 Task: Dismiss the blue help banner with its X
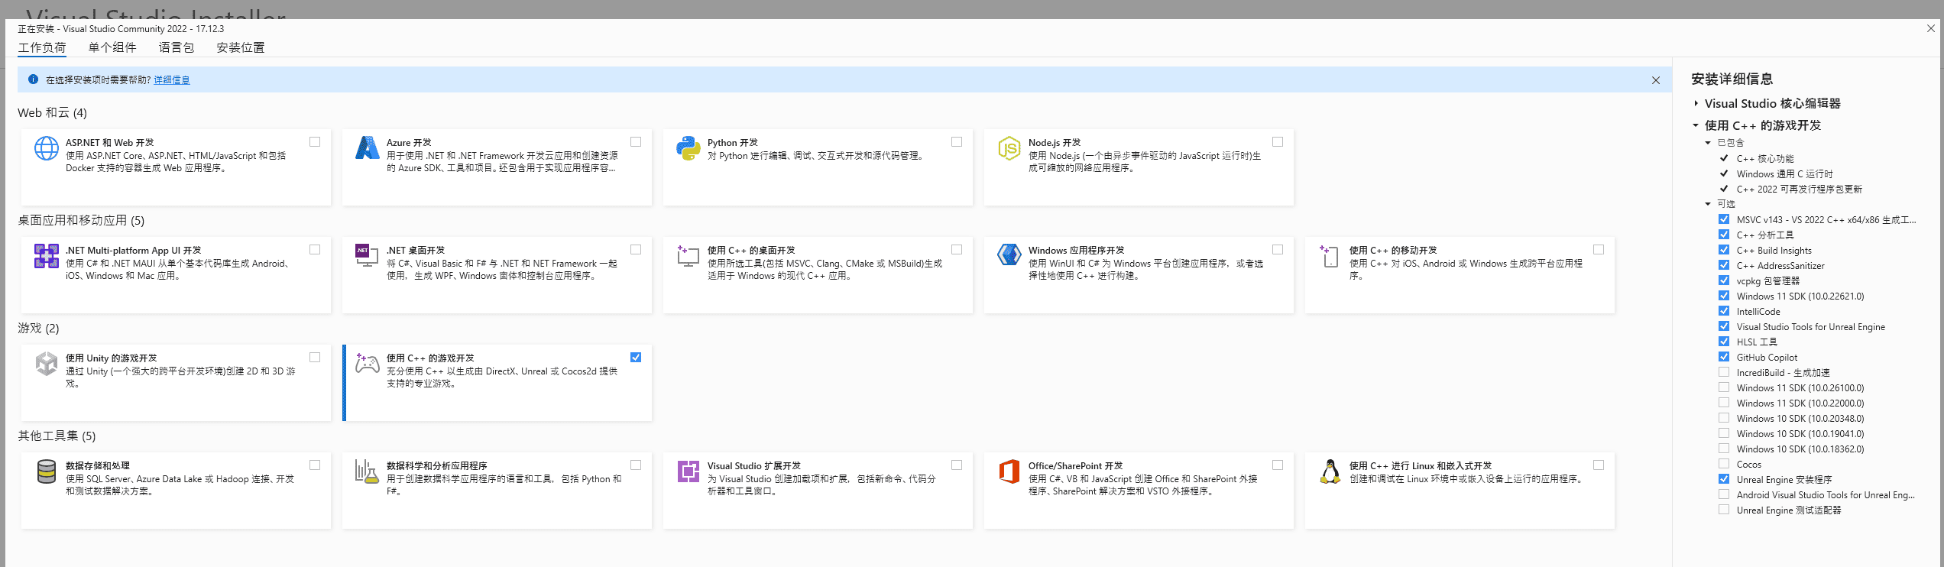click(1656, 80)
